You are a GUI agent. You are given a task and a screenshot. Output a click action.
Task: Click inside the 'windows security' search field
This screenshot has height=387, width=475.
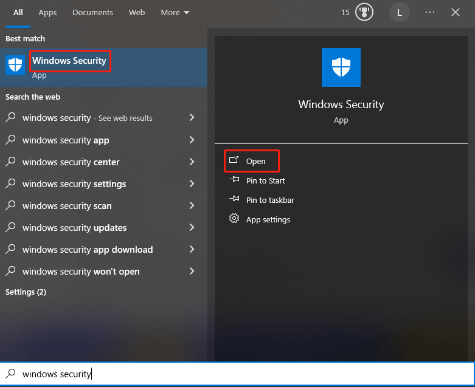pyautogui.click(x=237, y=374)
